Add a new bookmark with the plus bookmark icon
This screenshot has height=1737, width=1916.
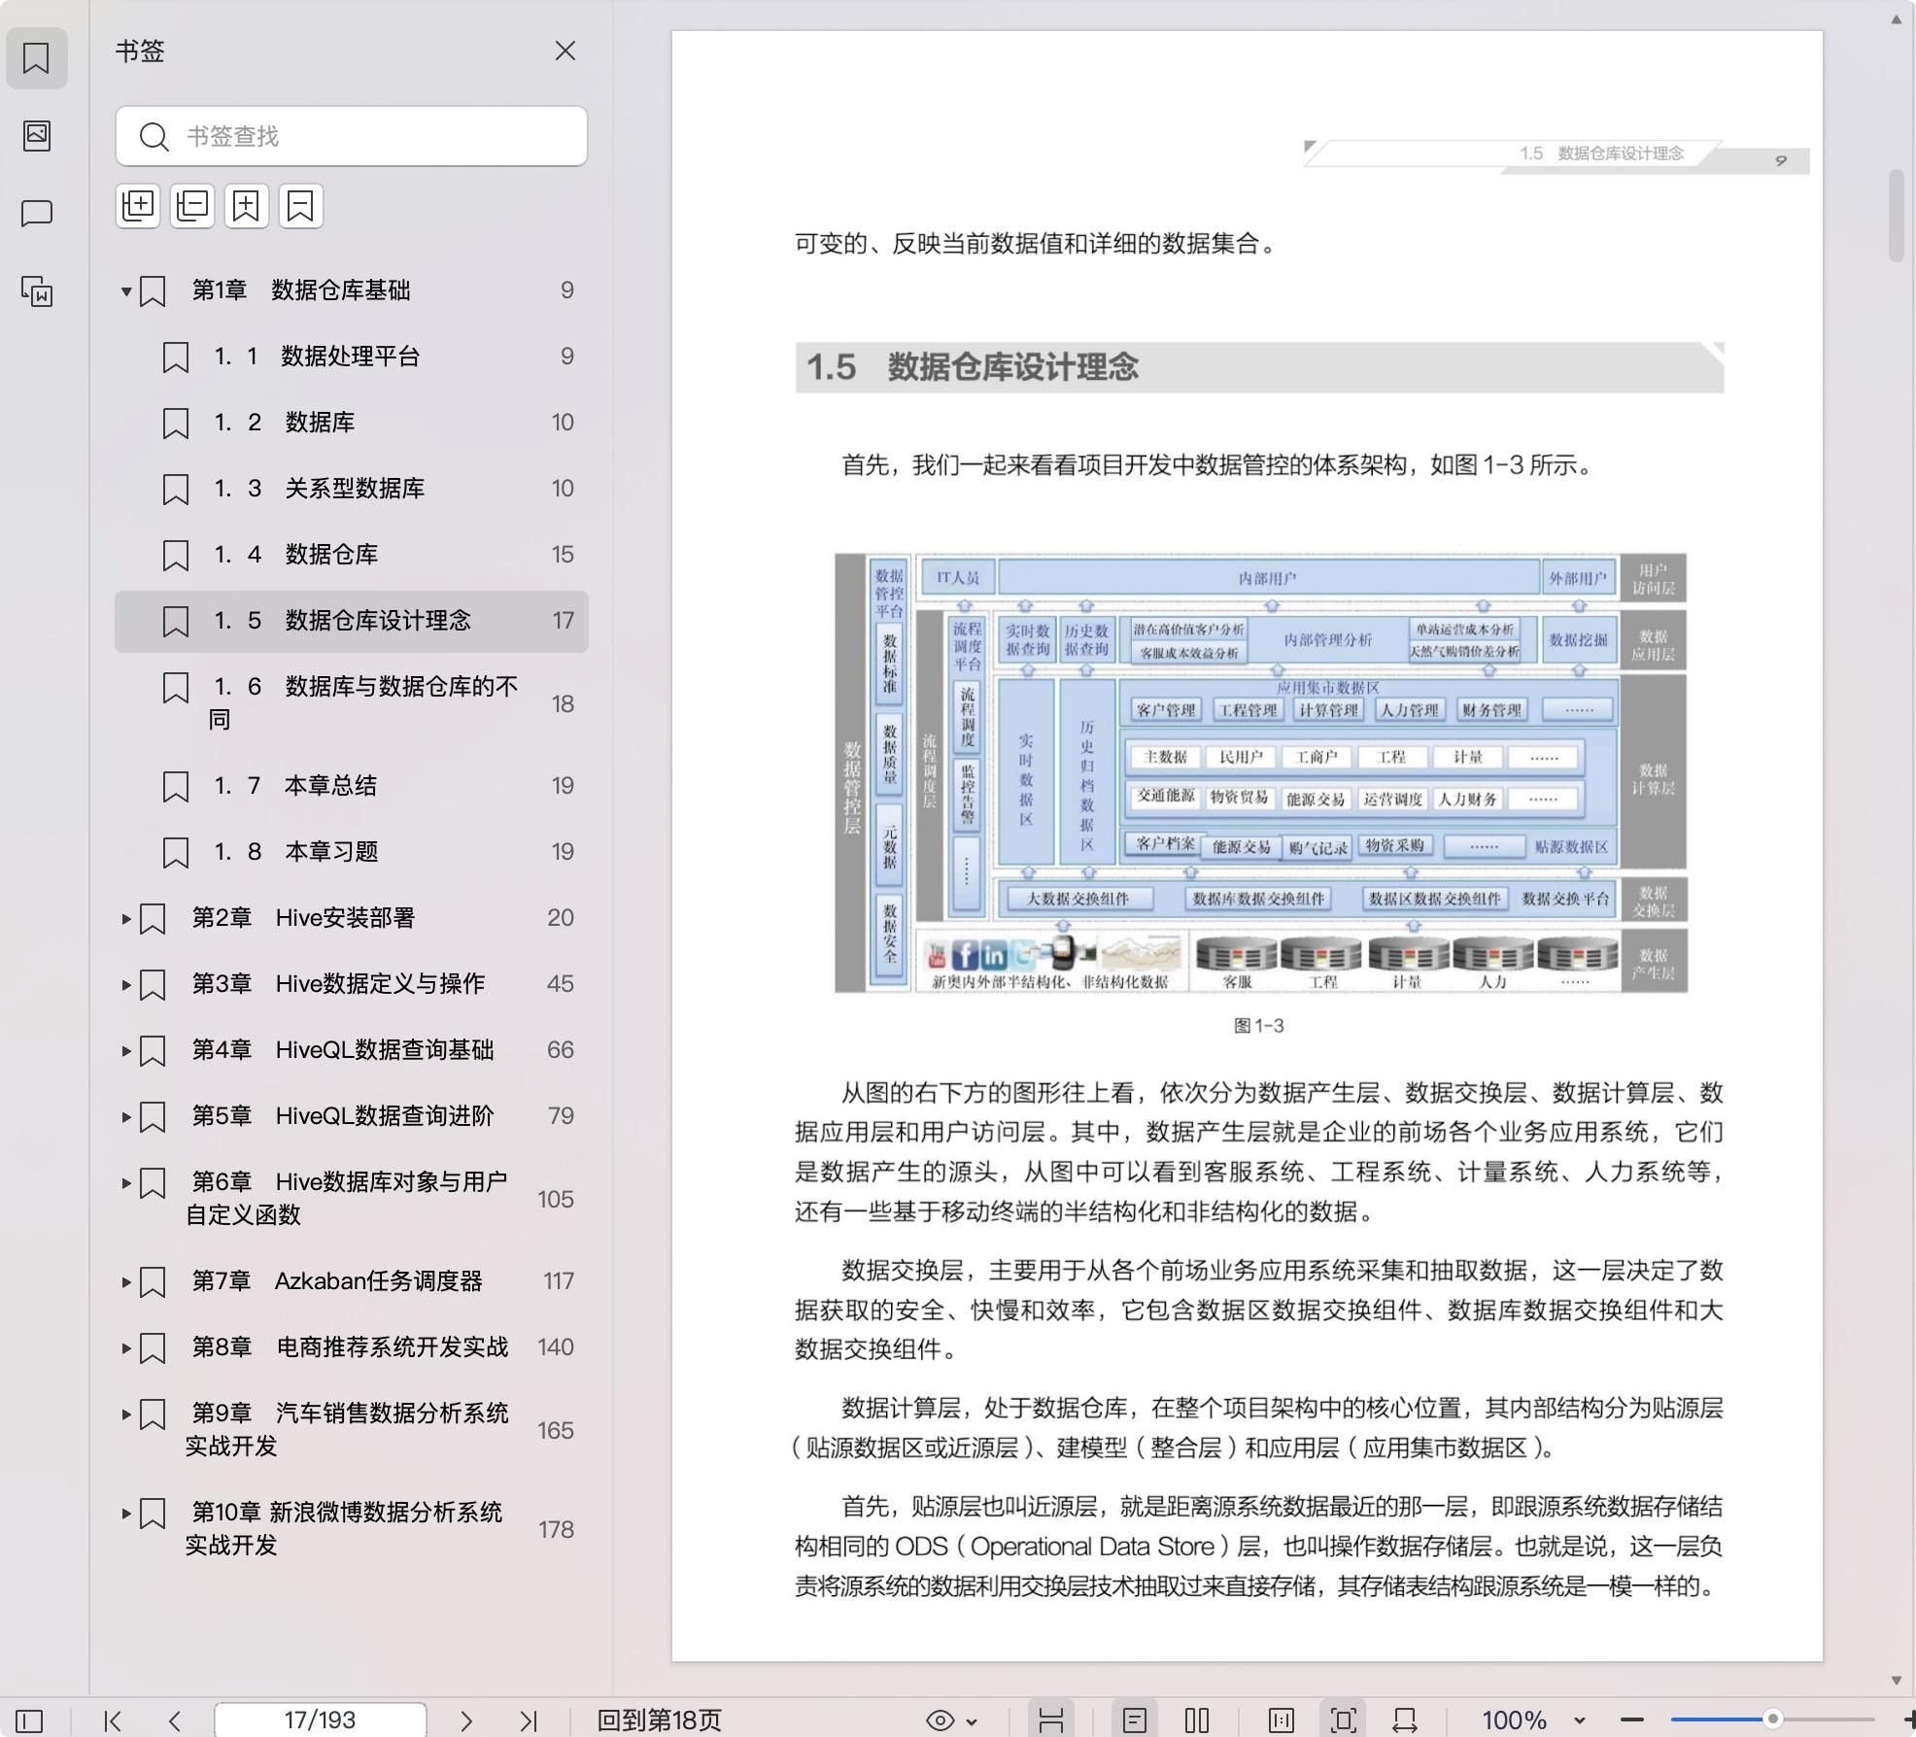[247, 206]
